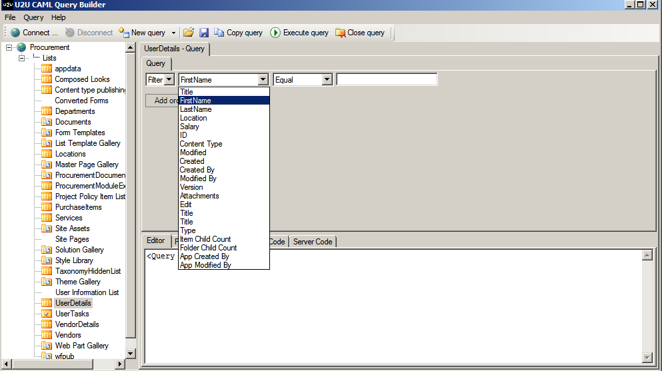
Task: Select the UserDetails - Query tab
Action: 175,49
